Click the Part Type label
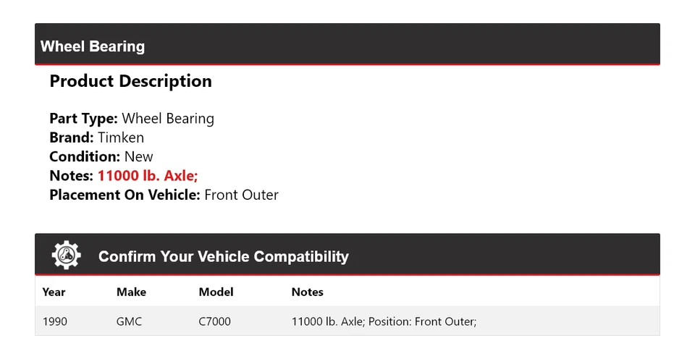695x359 pixels. click(x=83, y=118)
